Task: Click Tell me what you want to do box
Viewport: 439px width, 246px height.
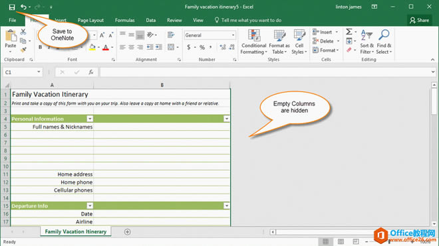Action: 248,20
